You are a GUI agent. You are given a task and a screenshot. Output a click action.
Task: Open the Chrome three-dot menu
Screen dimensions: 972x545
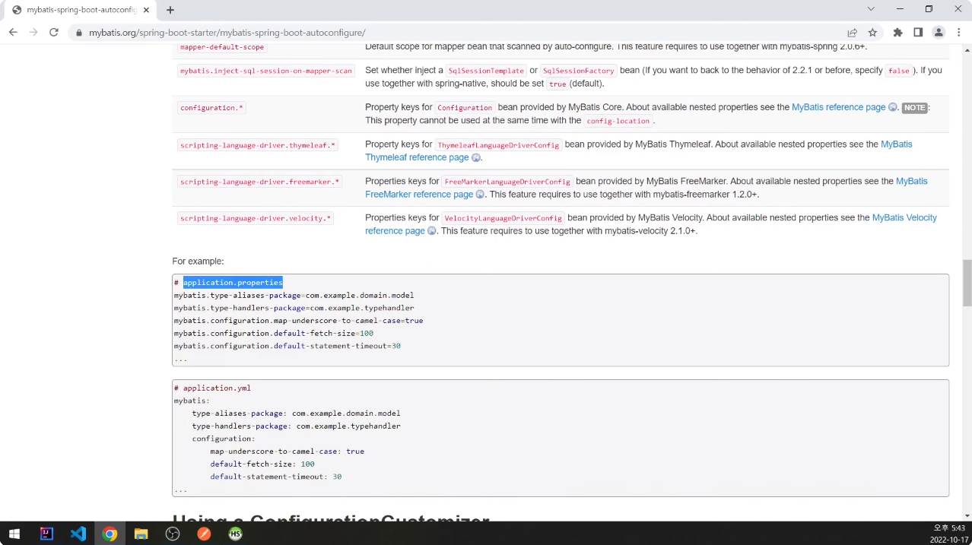point(958,33)
